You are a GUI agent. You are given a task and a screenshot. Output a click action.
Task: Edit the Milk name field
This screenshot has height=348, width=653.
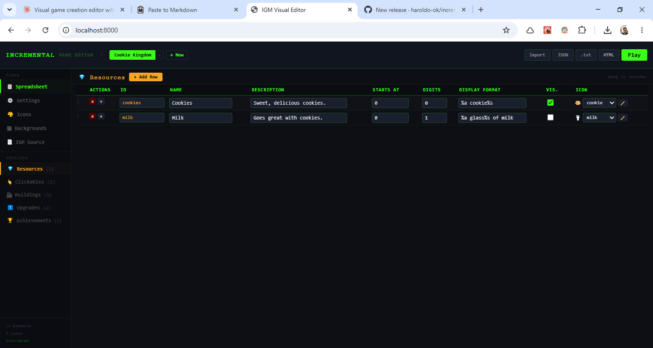pos(201,118)
